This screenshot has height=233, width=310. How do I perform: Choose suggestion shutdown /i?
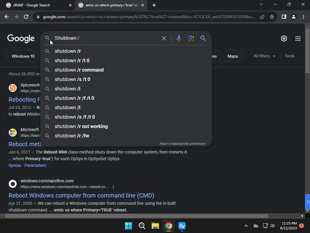(x=126, y=89)
